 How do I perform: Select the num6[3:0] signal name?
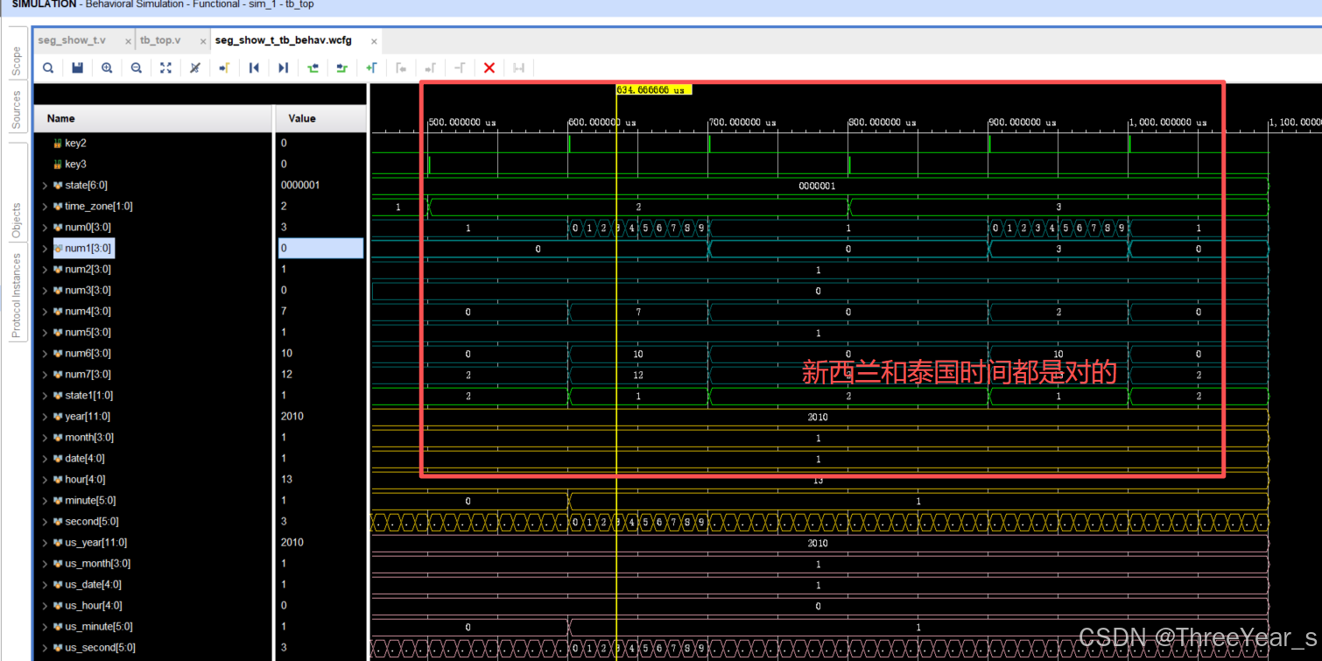(88, 354)
